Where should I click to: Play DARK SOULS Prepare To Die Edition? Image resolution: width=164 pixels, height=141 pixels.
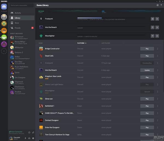click(x=147, y=113)
